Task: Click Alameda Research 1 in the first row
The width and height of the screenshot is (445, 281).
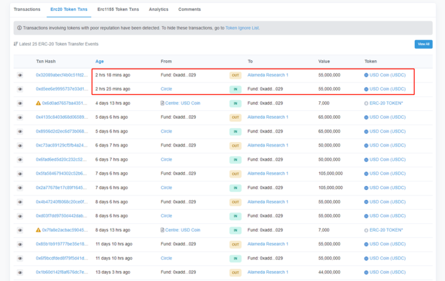Action: pyautogui.click(x=268, y=75)
